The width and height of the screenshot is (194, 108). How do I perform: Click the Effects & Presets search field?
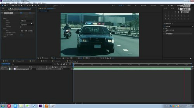pos(178,26)
